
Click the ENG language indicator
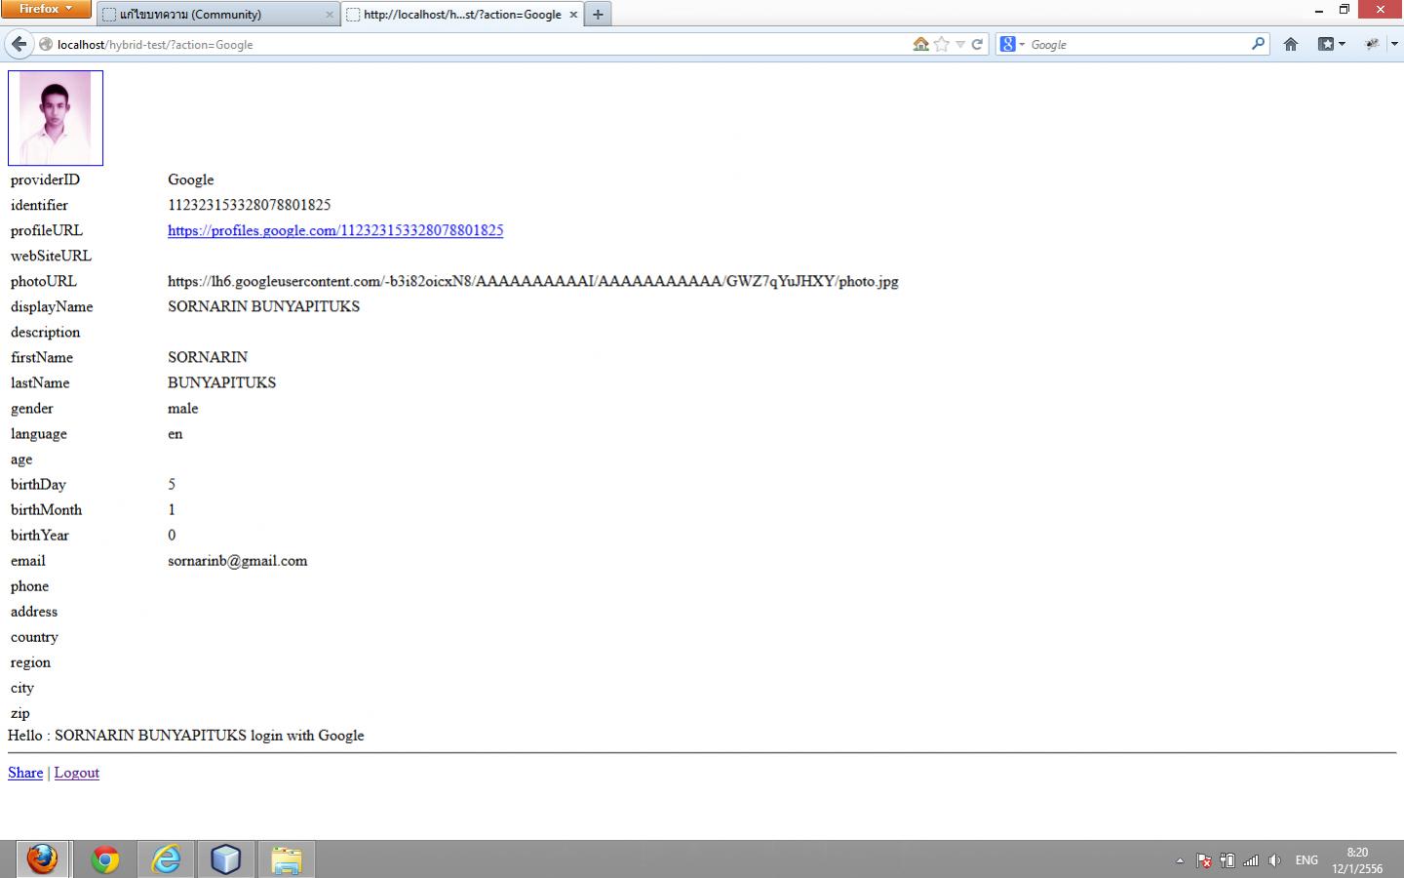[1306, 860]
